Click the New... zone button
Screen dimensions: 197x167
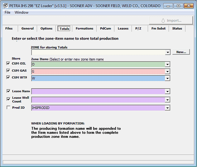point(181,52)
